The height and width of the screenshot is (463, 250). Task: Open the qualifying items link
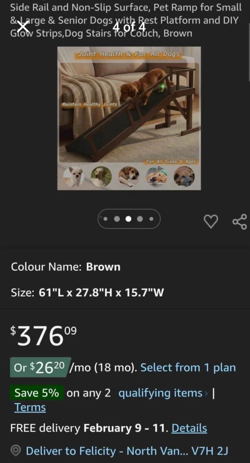(x=160, y=393)
